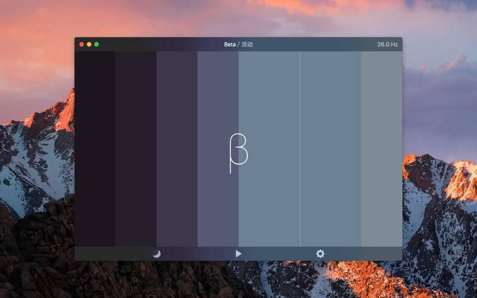Viewport: 477px width, 298px height.
Task: Minimize the window with the yellow button
Action: (89, 44)
